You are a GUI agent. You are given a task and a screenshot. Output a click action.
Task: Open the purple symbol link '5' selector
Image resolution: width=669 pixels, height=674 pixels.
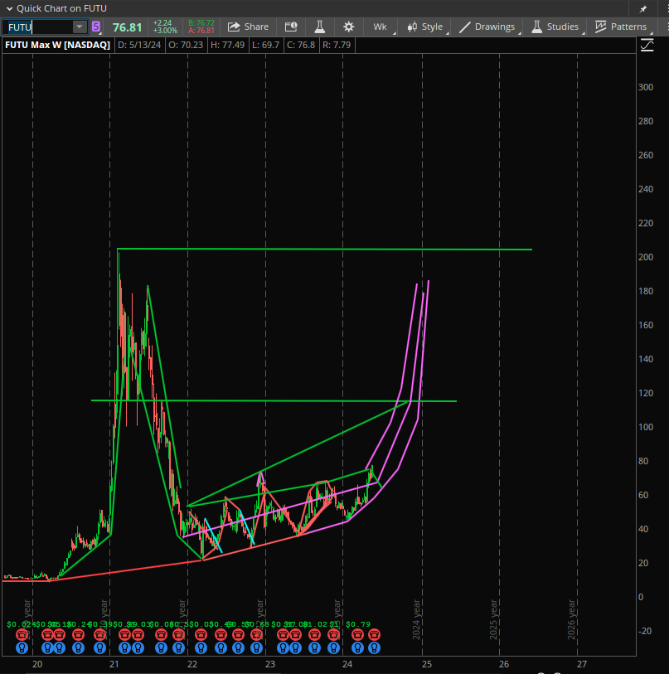point(96,27)
